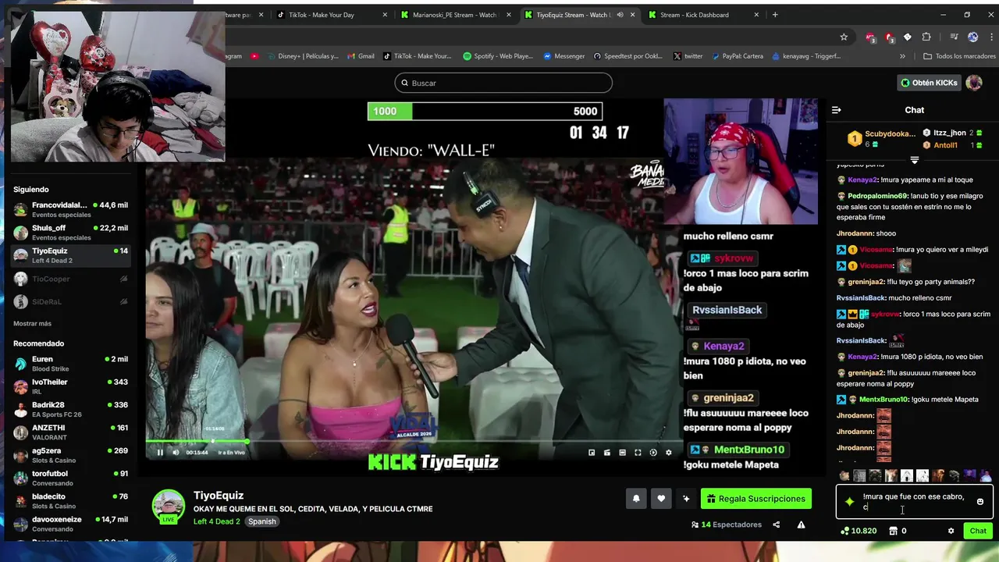Click the sparkle button next to heart
999x562 pixels.
click(686, 499)
